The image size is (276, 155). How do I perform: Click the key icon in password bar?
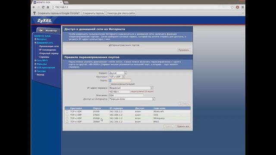[34, 13]
